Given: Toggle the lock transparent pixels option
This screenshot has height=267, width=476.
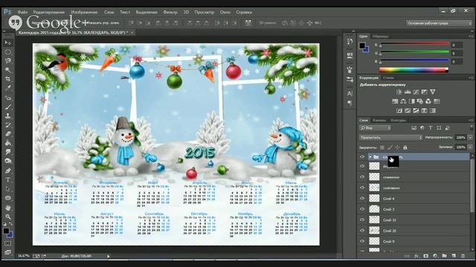Looking at the screenshot, I should coord(382,148).
